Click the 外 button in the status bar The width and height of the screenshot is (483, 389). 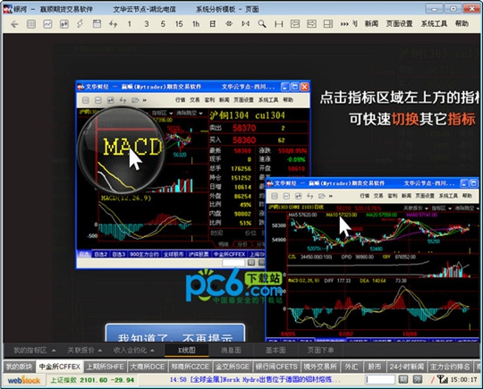point(418,379)
